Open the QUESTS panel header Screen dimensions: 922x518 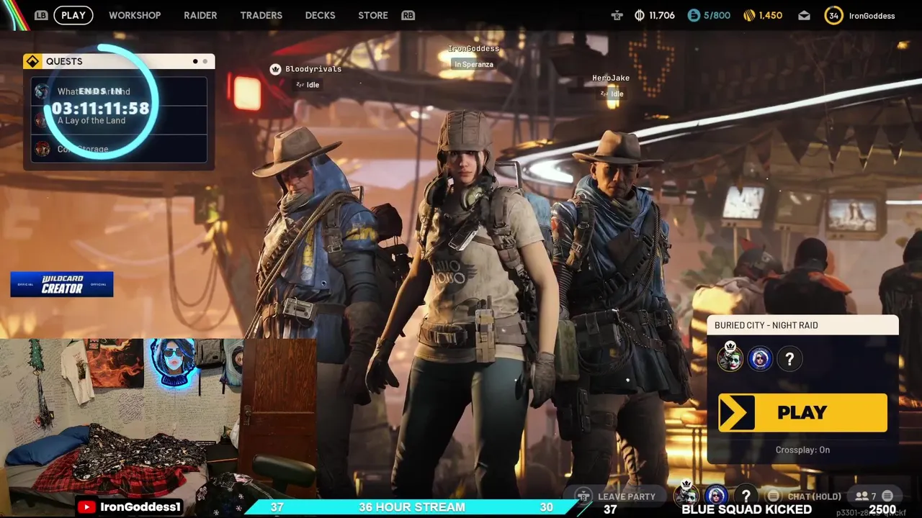[119, 61]
